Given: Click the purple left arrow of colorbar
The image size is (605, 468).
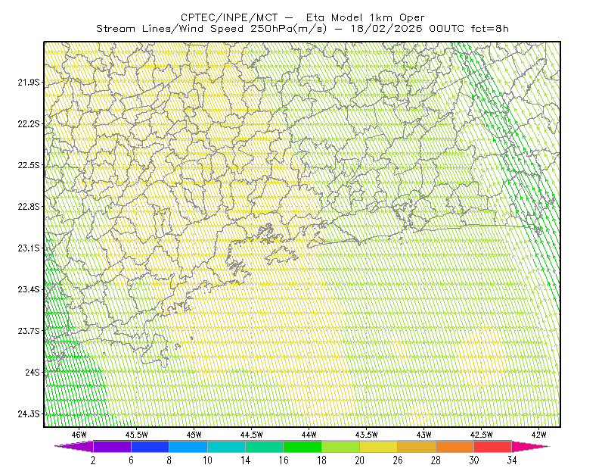Looking at the screenshot, I should point(73,446).
